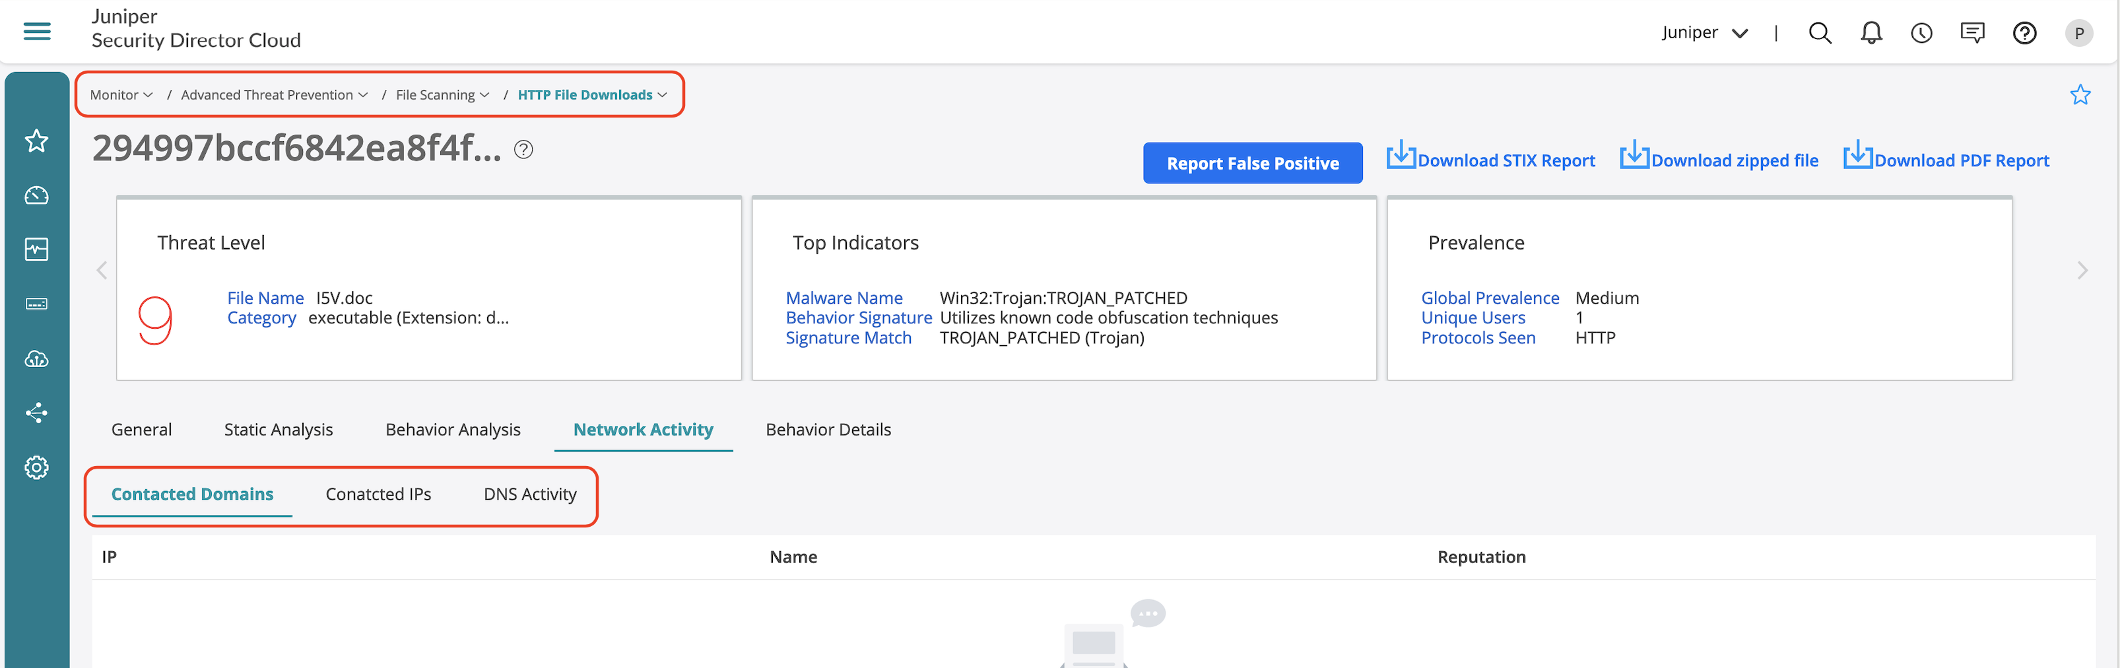Expand the Monitor breadcrumb dropdown
The height and width of the screenshot is (668, 2120).
121,96
